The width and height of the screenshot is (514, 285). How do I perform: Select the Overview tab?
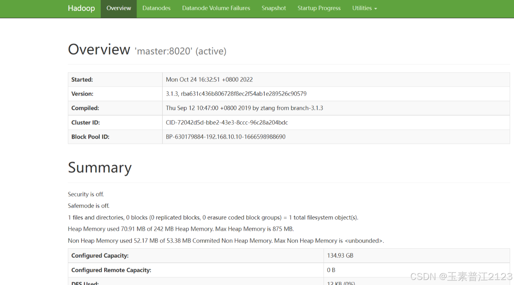[x=119, y=8]
